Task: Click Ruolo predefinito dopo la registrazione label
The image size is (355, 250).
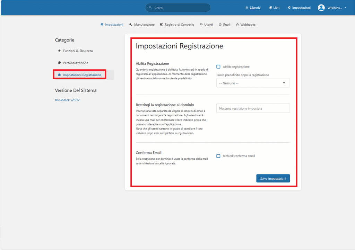Action: point(243,75)
